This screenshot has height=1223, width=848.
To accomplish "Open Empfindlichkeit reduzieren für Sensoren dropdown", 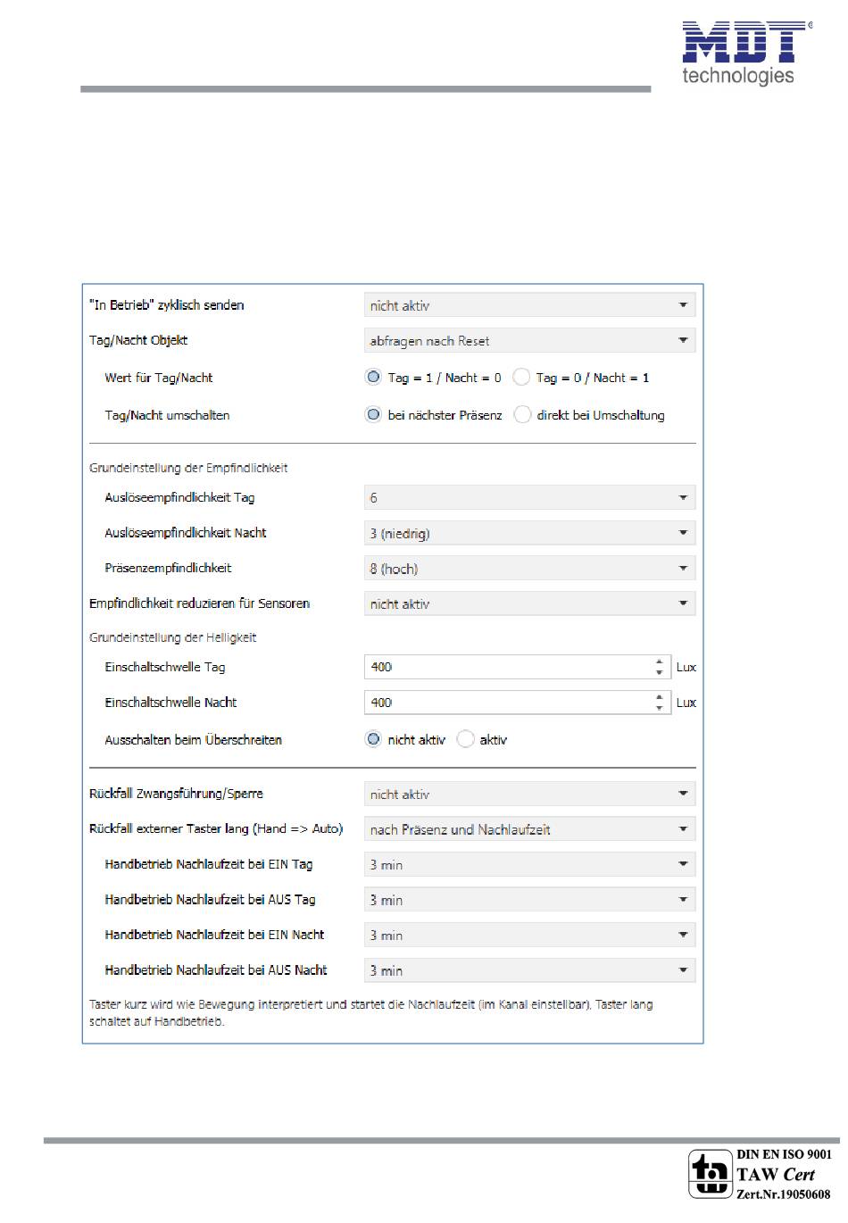I will 529,604.
